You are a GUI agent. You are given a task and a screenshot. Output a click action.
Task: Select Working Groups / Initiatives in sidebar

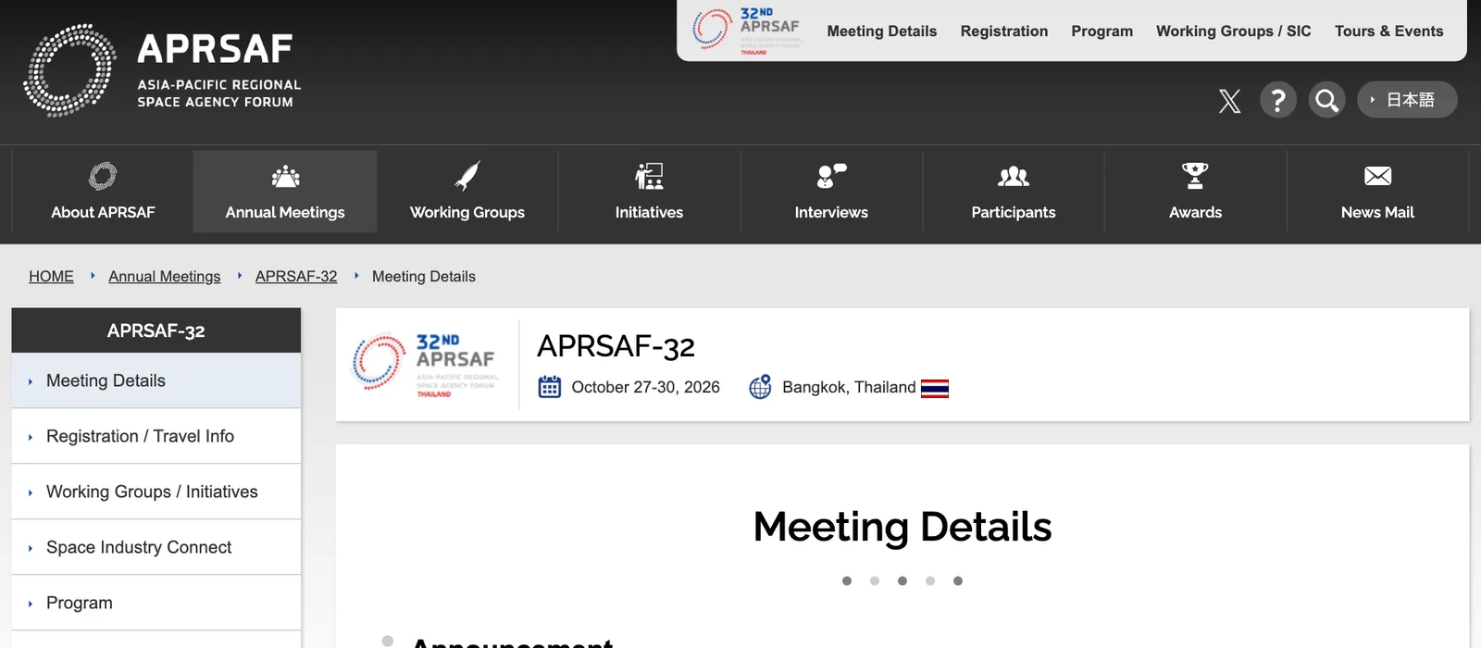click(156, 492)
